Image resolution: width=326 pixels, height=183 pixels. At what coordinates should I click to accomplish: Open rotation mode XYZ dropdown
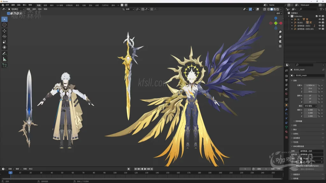(310, 106)
